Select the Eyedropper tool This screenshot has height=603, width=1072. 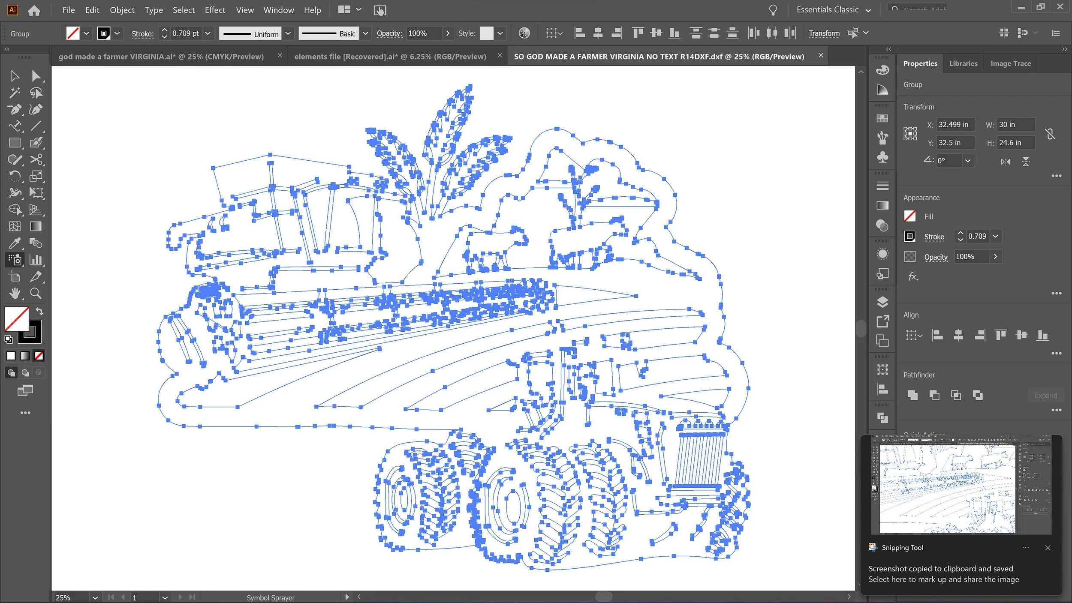pos(15,243)
